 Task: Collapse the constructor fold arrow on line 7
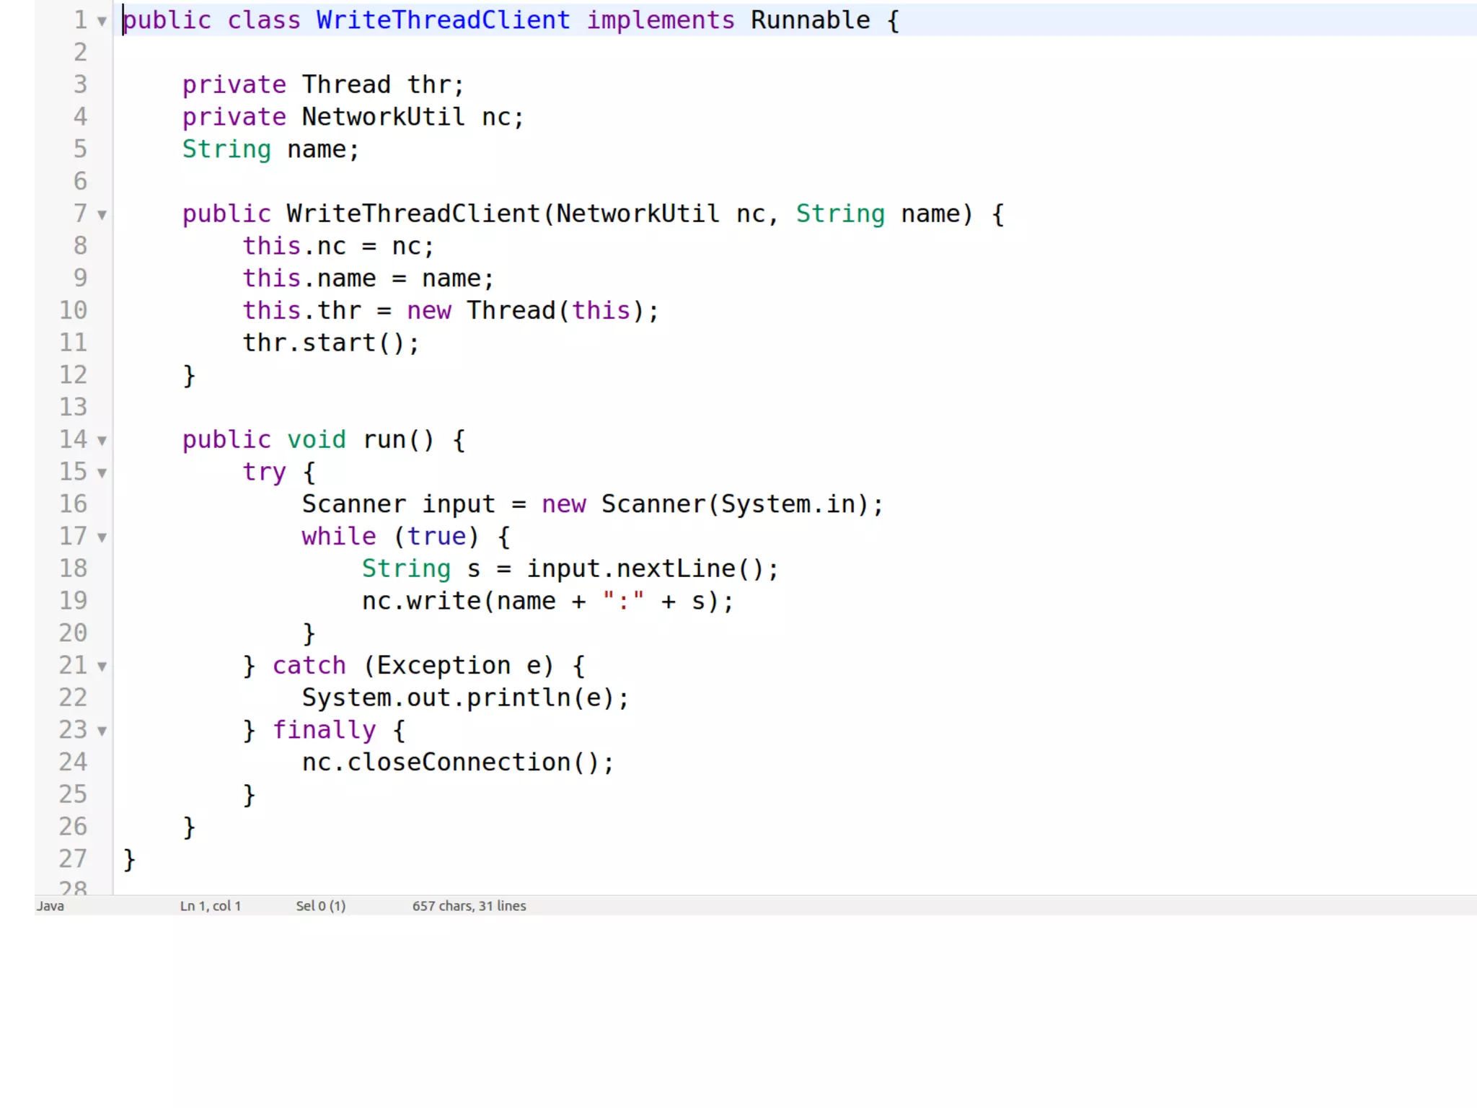pos(102,215)
